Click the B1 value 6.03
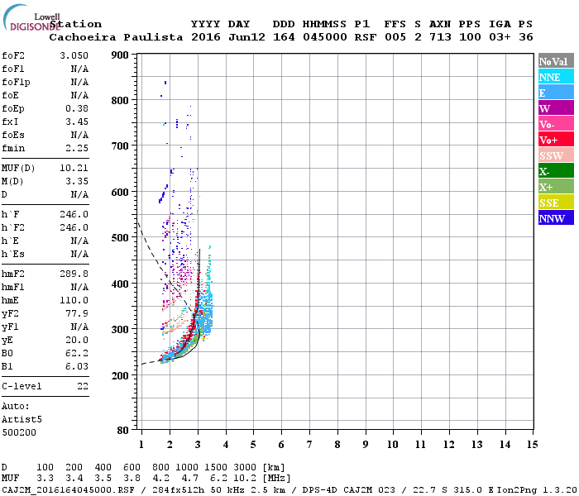The height and width of the screenshot is (496, 579). pyautogui.click(x=77, y=366)
